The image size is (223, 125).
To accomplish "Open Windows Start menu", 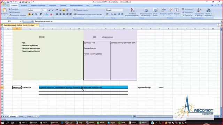I will (x=2, y=123).
